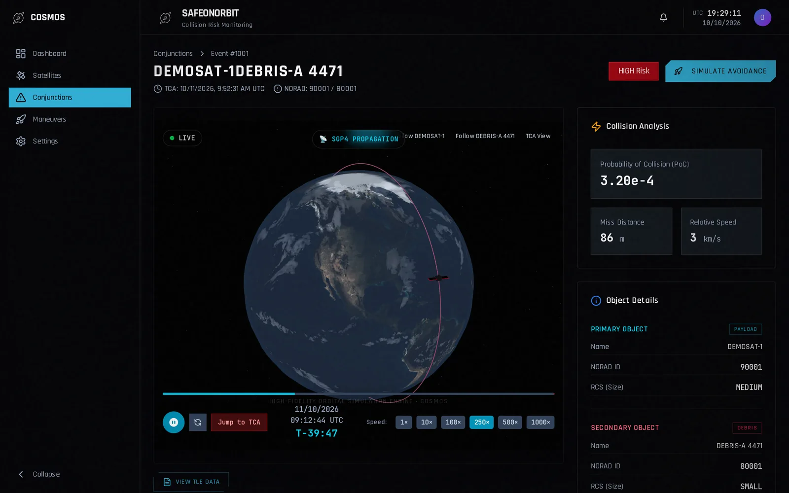This screenshot has width=789, height=493.
Task: Click the COSMOS logo icon in sidebar
Action: (19, 18)
